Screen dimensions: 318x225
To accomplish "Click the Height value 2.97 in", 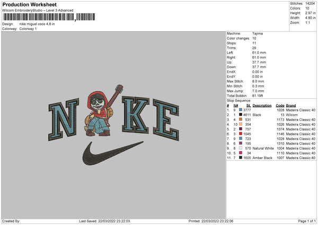I will [311, 13].
